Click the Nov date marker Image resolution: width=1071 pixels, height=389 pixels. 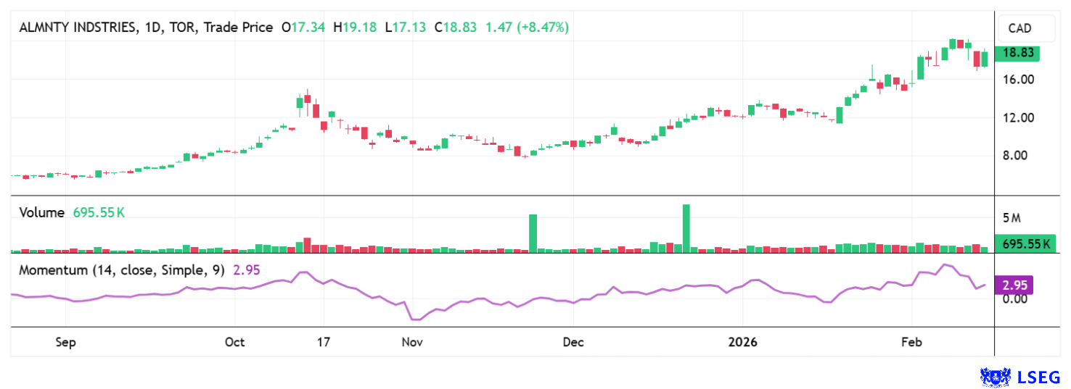(x=411, y=342)
